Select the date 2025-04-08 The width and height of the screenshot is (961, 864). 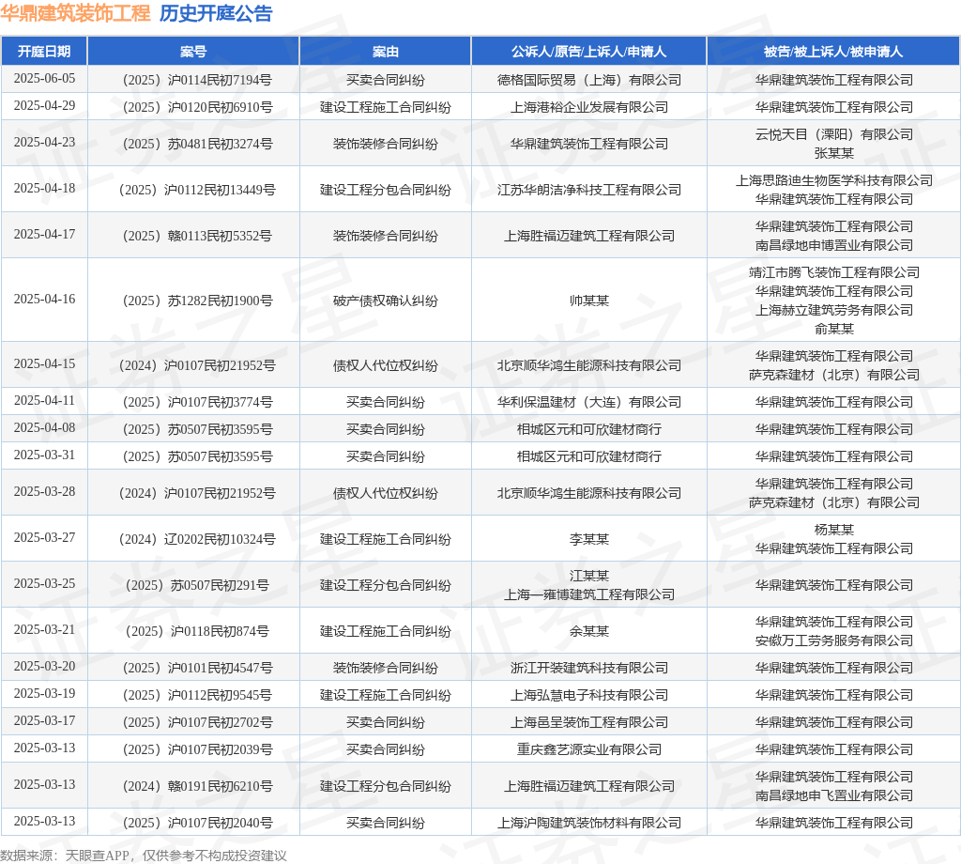[x=44, y=428]
